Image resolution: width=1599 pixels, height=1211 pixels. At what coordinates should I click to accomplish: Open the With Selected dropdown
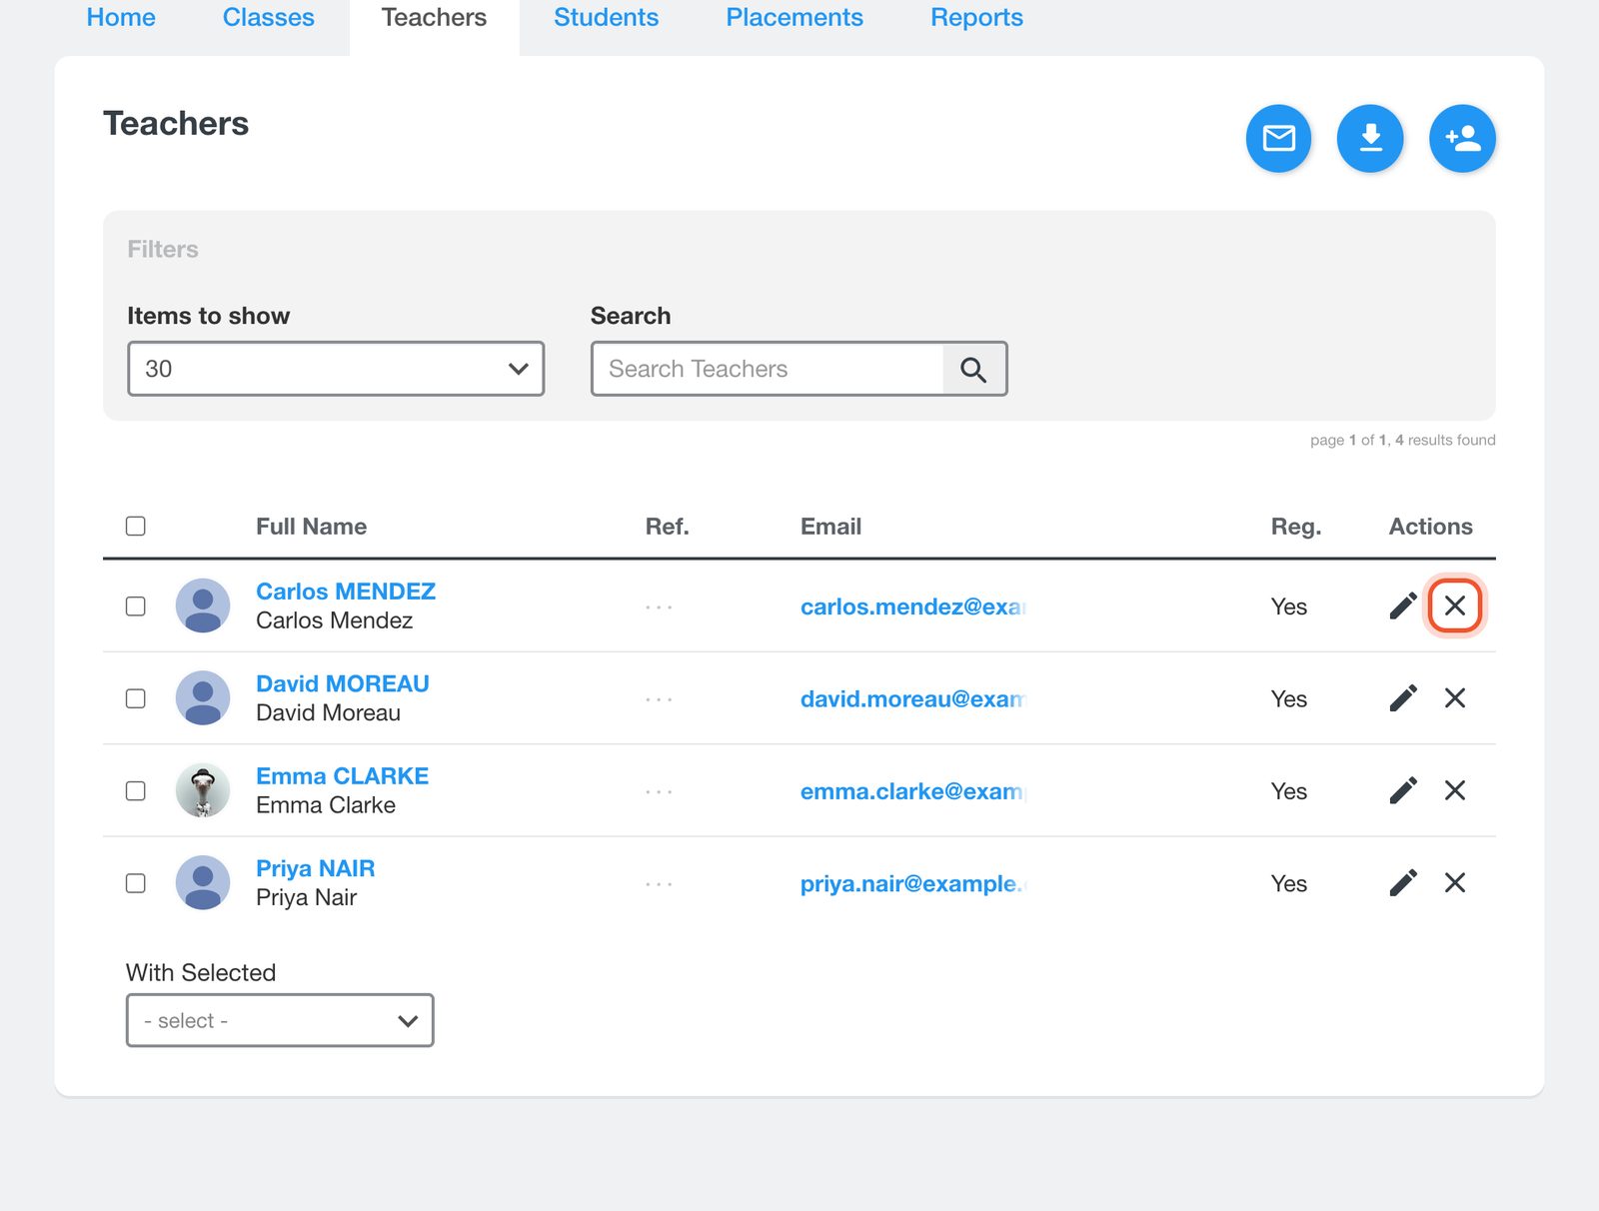(x=280, y=1020)
